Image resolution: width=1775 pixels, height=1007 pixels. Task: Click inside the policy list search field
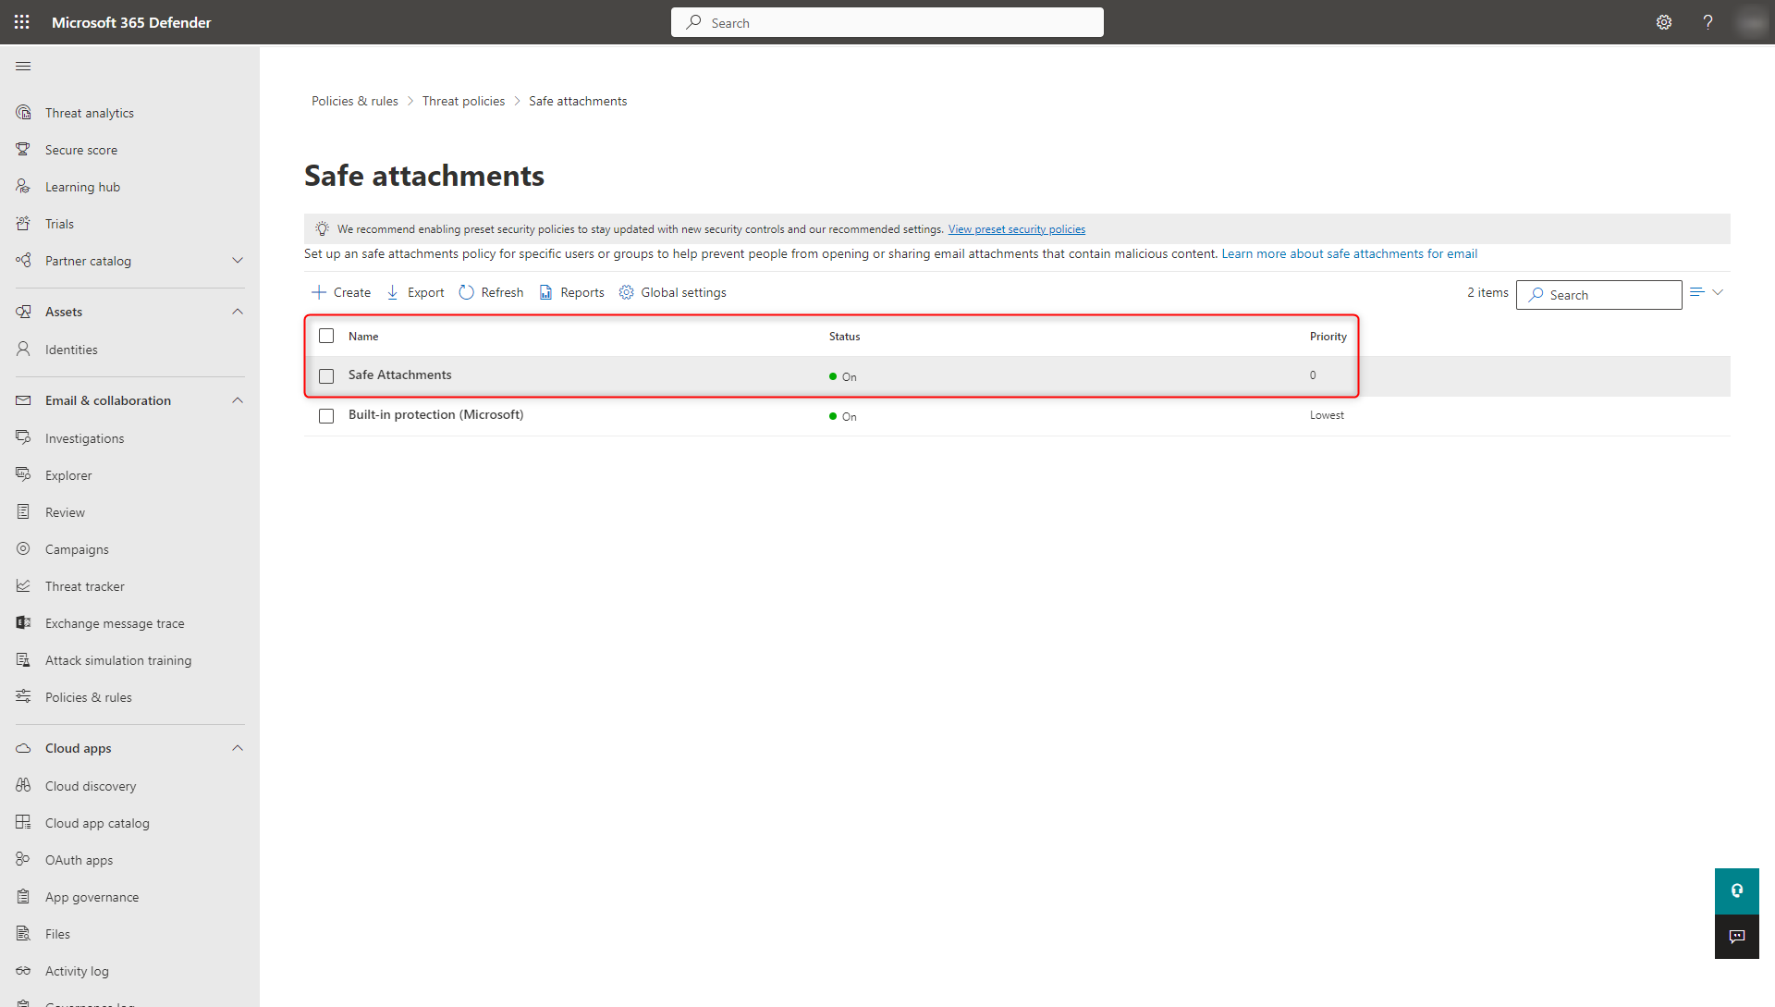point(1609,294)
